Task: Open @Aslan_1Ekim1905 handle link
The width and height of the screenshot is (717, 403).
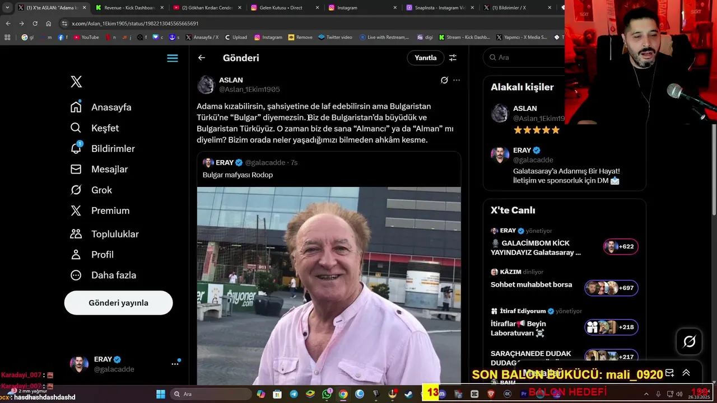Action: pos(249,90)
